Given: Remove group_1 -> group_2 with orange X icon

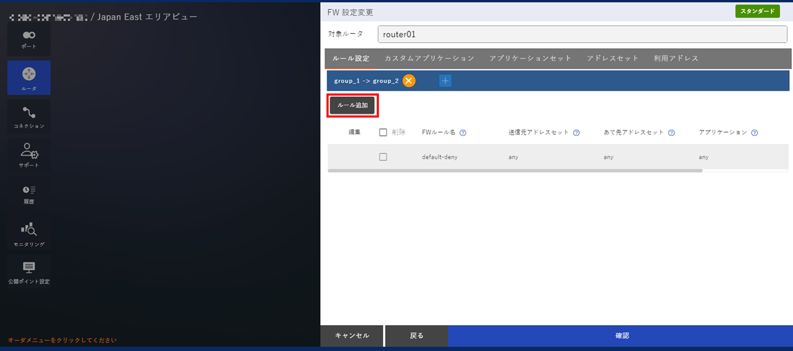Looking at the screenshot, I should tap(409, 80).
